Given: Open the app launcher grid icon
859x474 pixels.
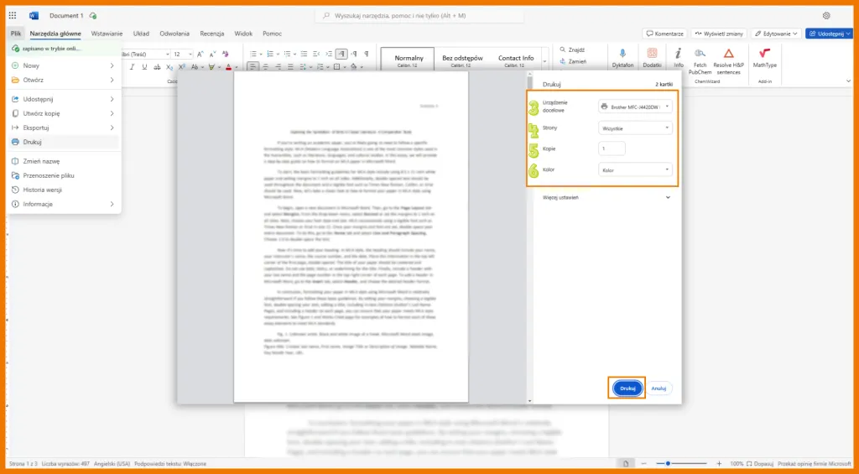Looking at the screenshot, I should tap(12, 15).
